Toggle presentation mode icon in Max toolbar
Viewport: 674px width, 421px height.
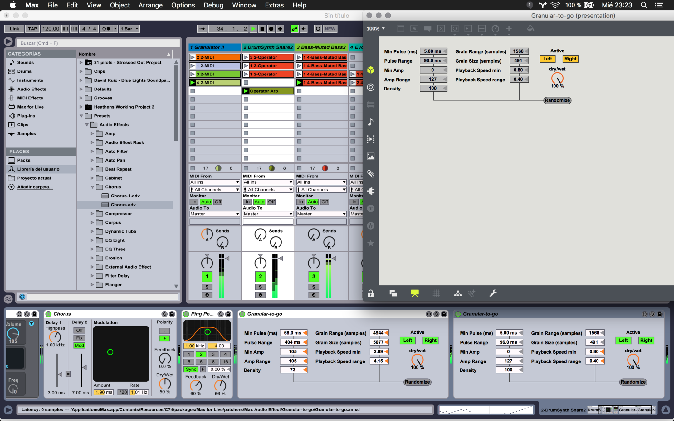point(415,293)
